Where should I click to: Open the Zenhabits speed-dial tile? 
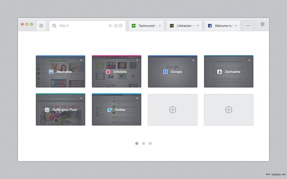click(229, 71)
